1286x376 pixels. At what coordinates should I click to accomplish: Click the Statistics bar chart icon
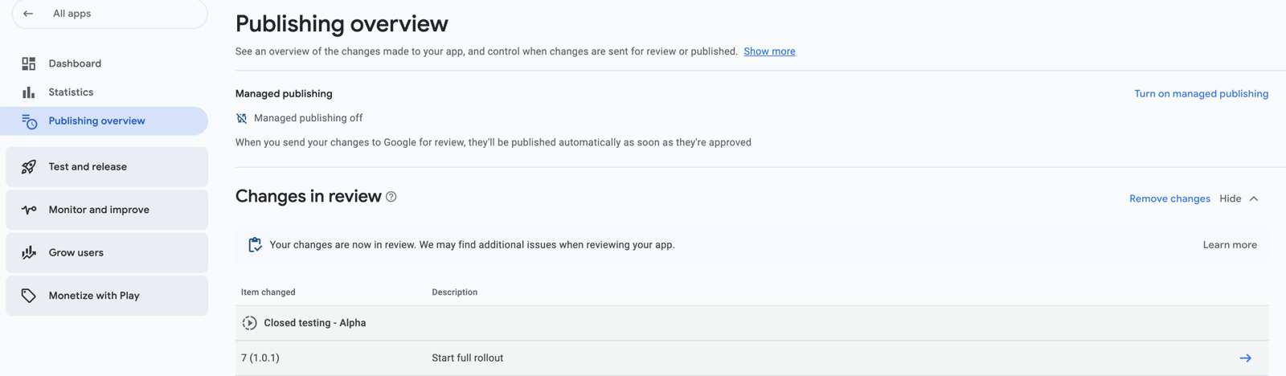tap(29, 92)
